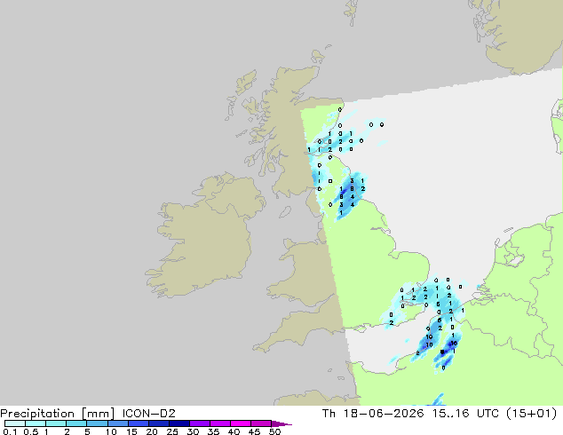Viewport: 563px width, 435px height.
Task: Choose the 15–20 mm legend swatch
Action: tap(138, 423)
